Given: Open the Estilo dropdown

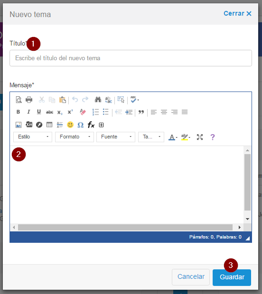Looking at the screenshot, I should (33, 137).
